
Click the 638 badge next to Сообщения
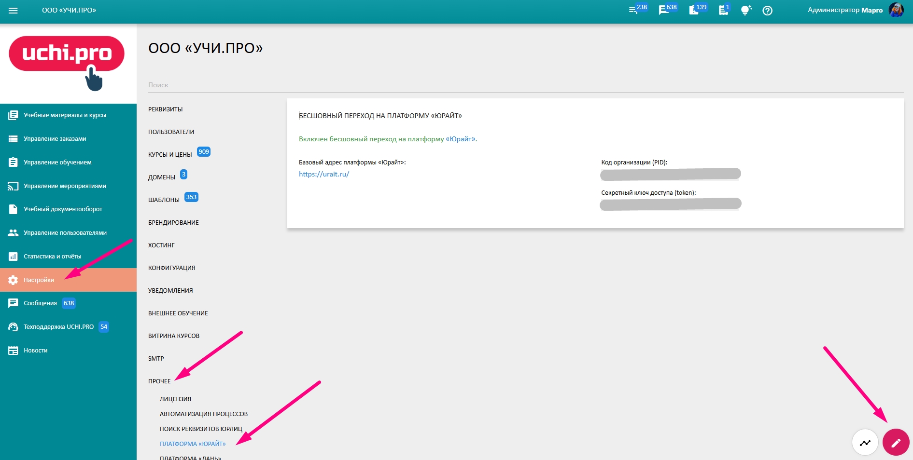(x=69, y=303)
